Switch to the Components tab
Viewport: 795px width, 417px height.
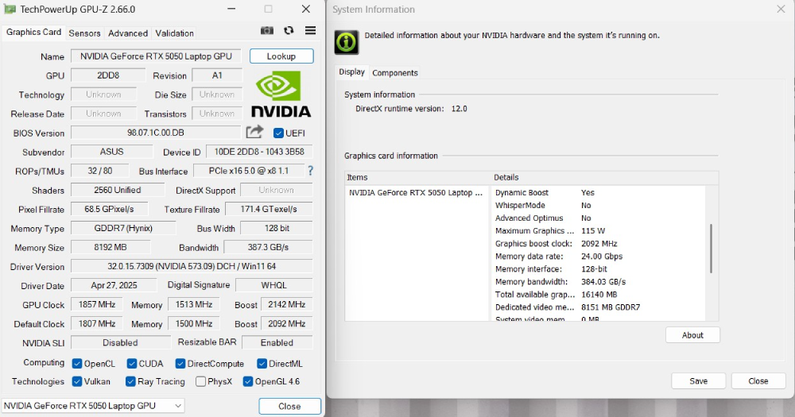(x=395, y=73)
